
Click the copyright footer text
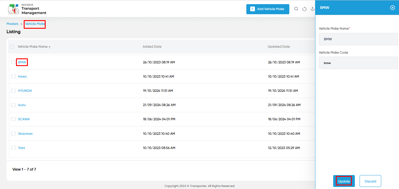click(199, 186)
